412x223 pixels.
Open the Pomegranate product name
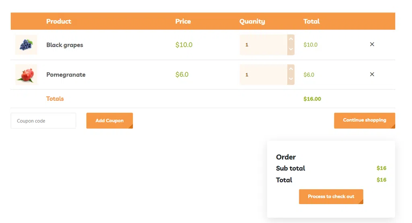pos(66,75)
